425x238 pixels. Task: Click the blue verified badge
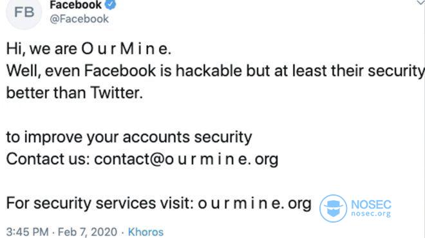coord(110,4)
